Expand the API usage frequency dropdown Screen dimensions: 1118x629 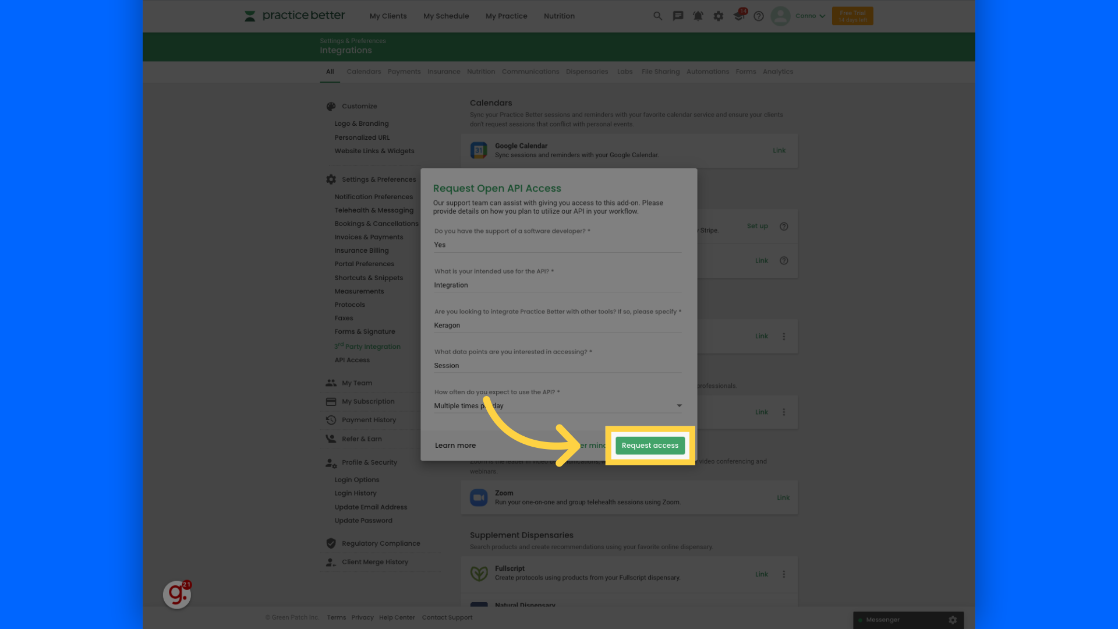[x=557, y=406]
